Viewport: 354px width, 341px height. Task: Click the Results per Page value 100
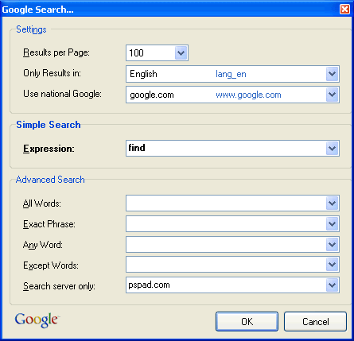coord(136,53)
